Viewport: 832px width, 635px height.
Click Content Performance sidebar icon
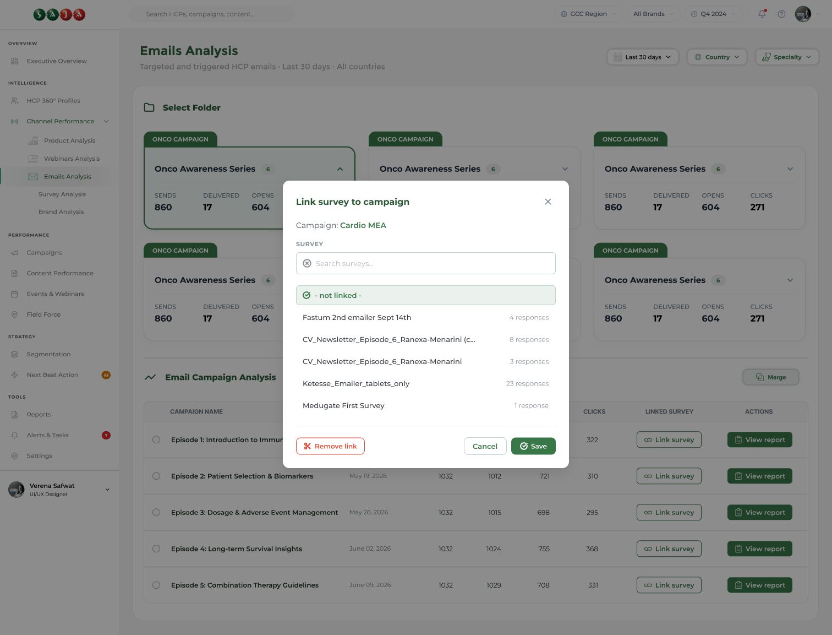click(15, 273)
